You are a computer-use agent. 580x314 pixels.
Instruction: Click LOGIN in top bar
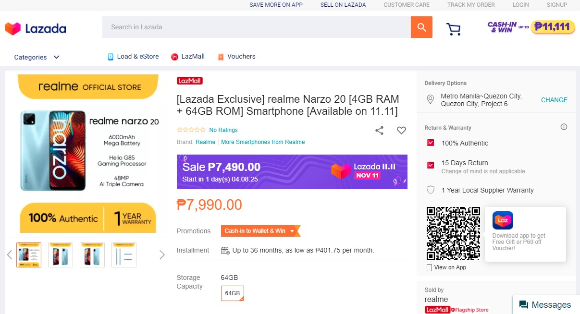pyautogui.click(x=520, y=5)
